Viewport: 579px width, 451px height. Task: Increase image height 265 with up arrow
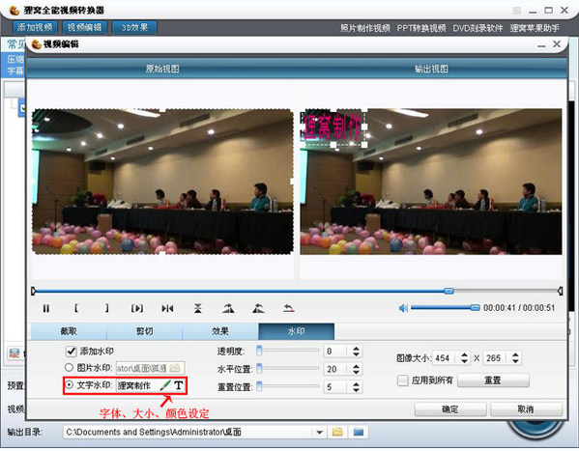[515, 355]
